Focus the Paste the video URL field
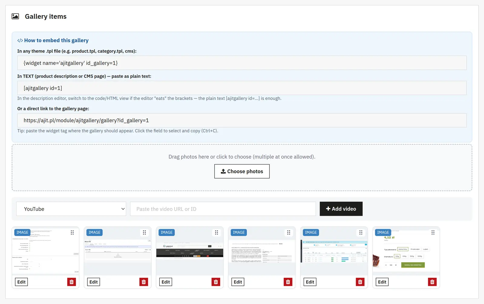 [x=223, y=209]
